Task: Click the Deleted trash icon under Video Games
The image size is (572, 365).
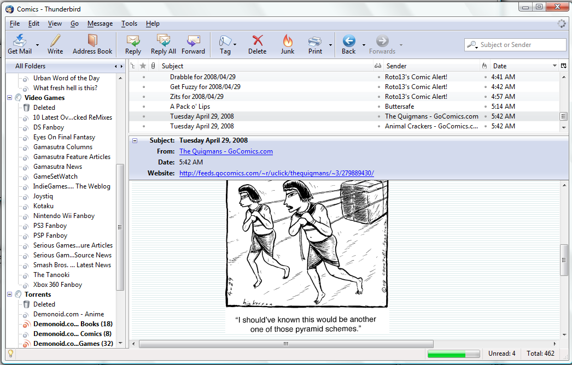Action: (x=26, y=108)
